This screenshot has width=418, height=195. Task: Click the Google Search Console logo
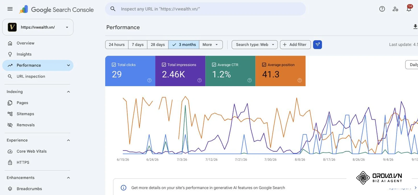[x=56, y=10]
